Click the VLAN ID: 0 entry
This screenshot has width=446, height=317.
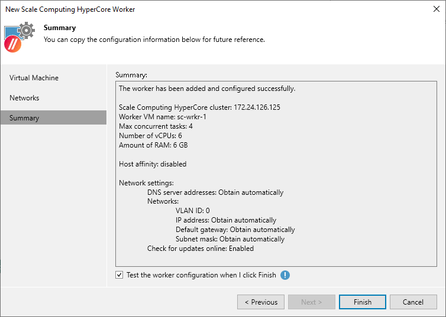pyautogui.click(x=192, y=211)
